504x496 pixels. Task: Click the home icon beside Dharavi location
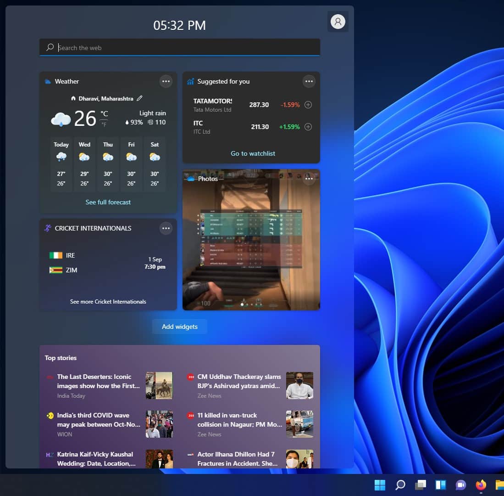coord(73,98)
